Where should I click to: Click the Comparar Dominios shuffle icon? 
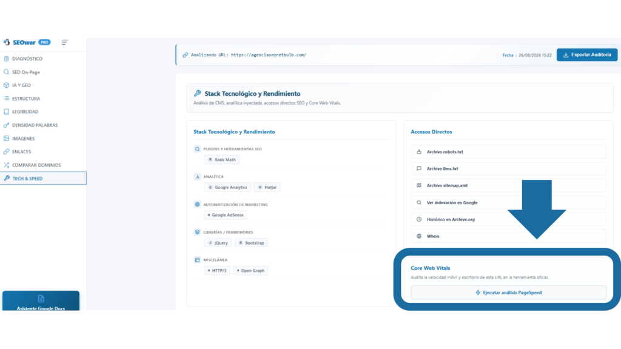6,165
